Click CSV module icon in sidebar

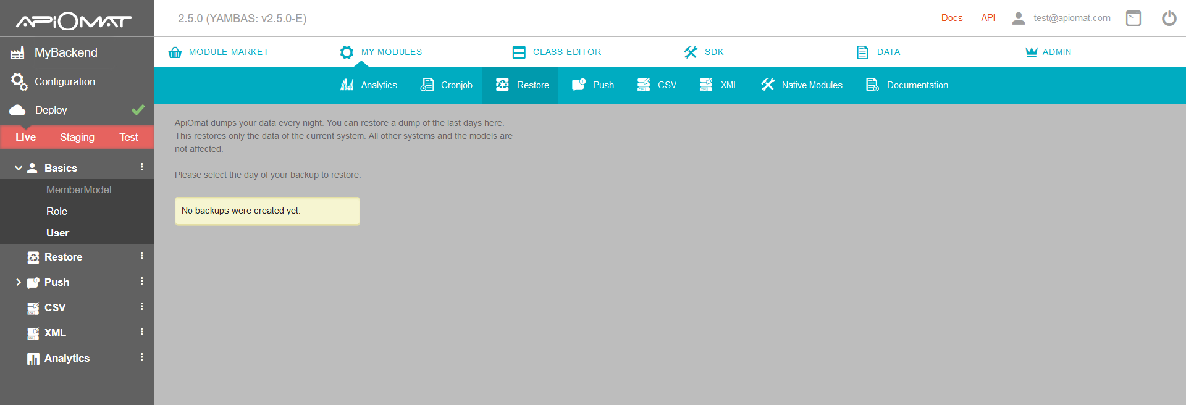tap(33, 308)
